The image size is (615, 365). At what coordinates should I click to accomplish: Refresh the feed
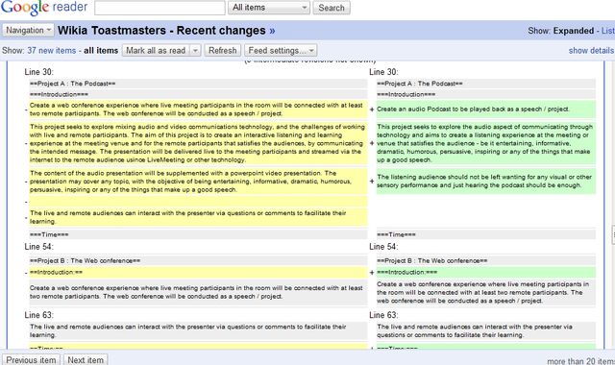point(222,51)
